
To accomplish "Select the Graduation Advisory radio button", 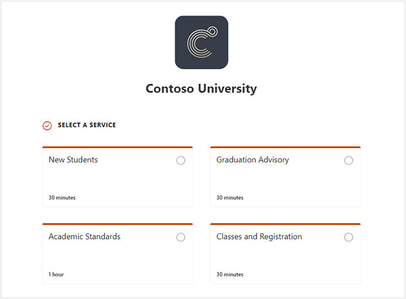I will click(x=349, y=160).
